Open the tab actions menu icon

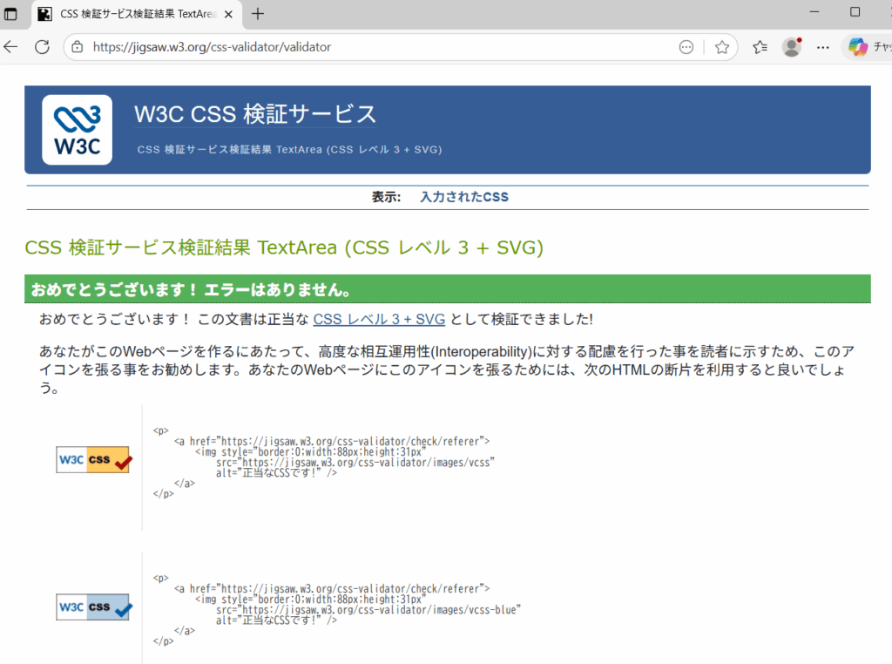pyautogui.click(x=10, y=14)
